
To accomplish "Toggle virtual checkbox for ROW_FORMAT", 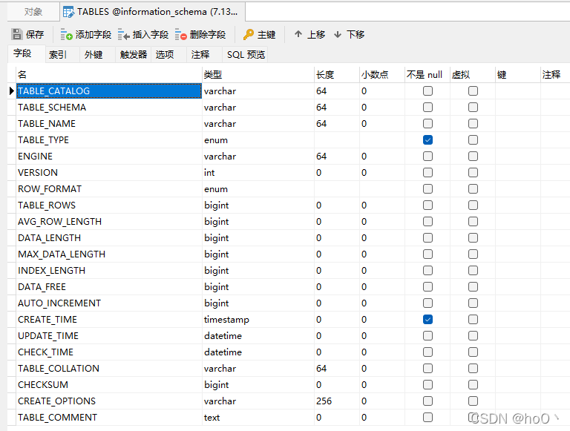I will pyautogui.click(x=473, y=189).
